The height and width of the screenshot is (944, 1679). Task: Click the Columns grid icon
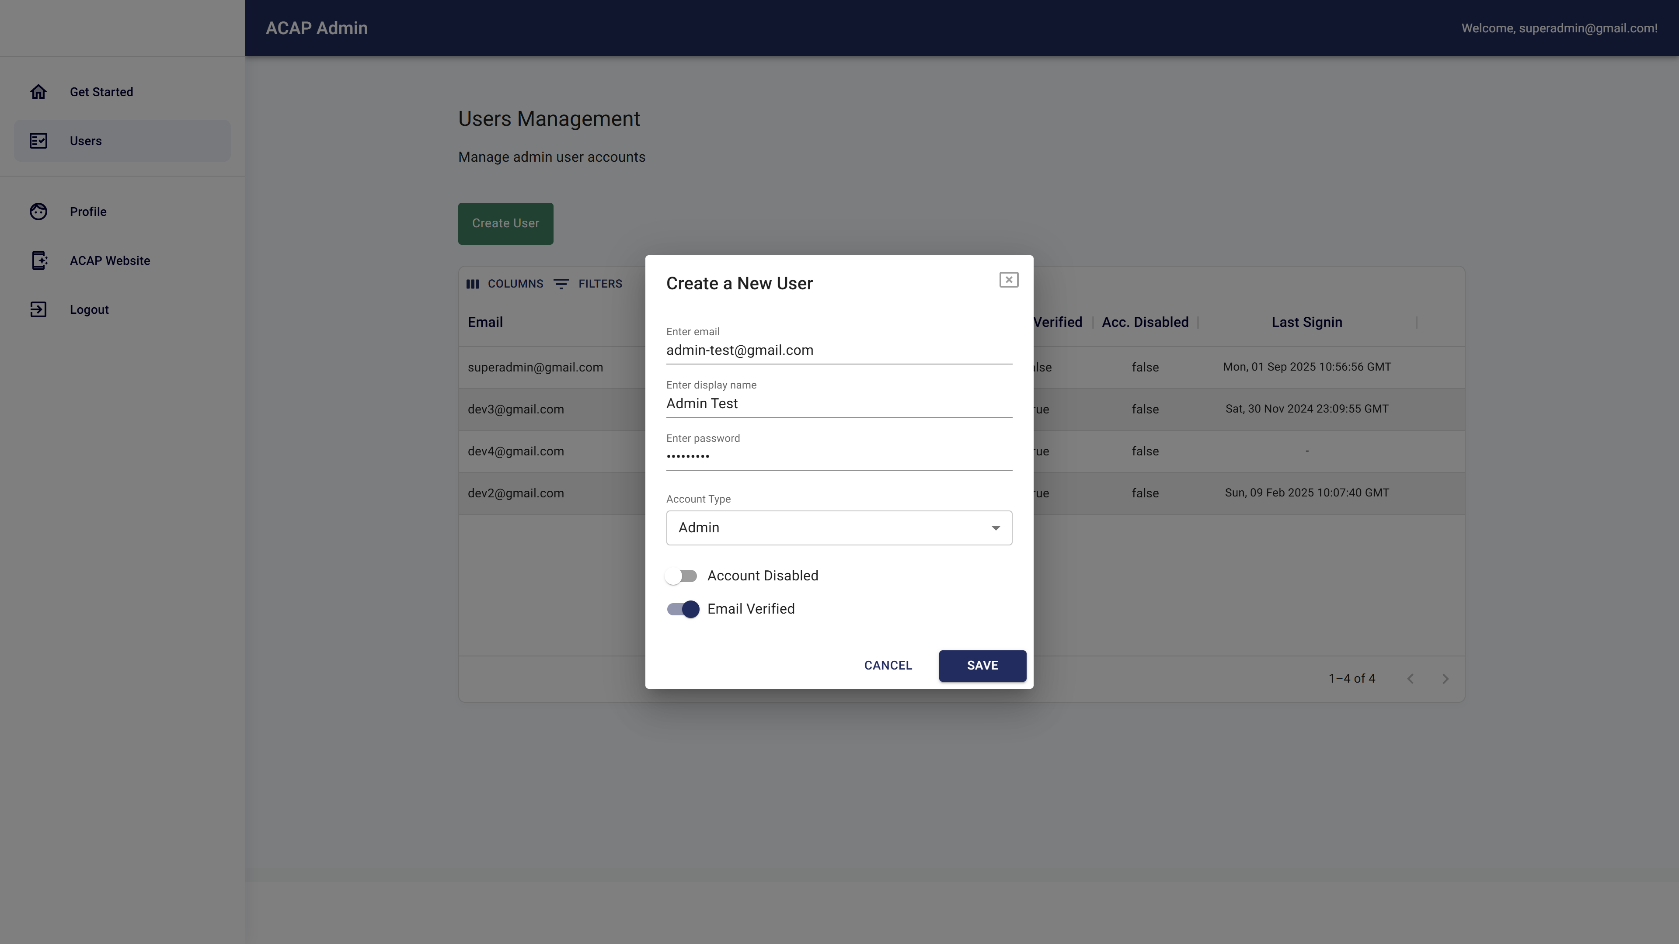(473, 284)
